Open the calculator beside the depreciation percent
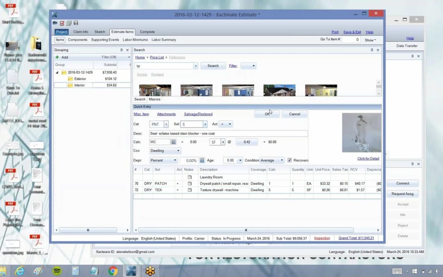443x277 pixels. 202,160
